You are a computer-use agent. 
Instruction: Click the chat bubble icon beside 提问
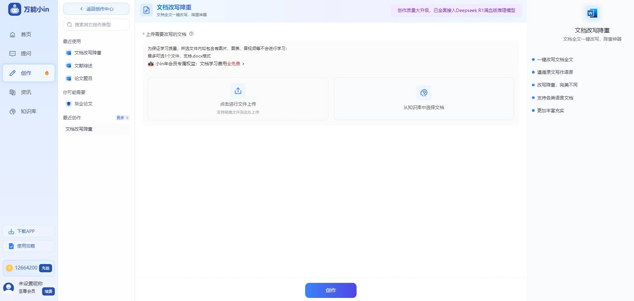click(x=13, y=54)
